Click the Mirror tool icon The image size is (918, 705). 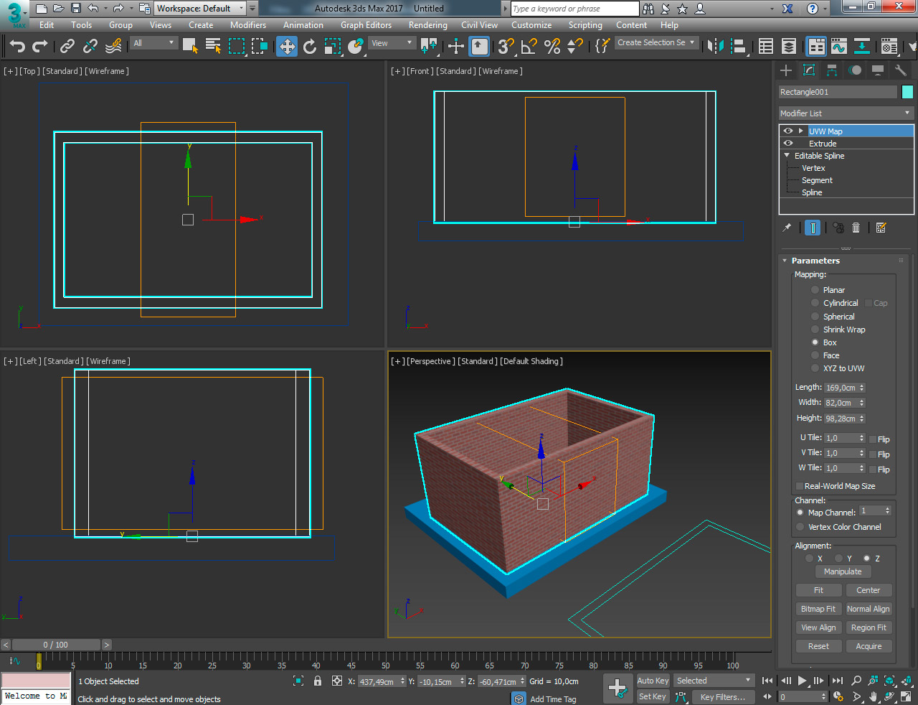715,47
